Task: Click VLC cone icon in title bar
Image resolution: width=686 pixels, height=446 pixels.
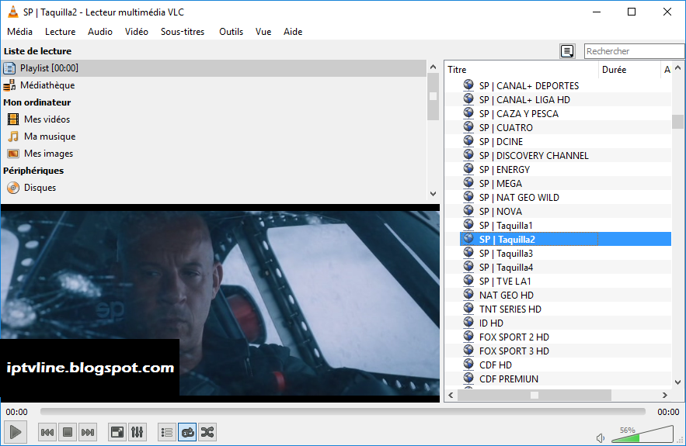Action: 13,12
